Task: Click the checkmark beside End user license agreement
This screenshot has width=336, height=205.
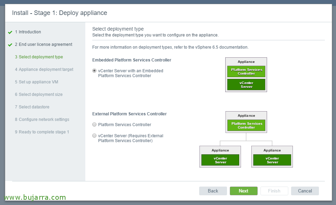Action: [10, 45]
